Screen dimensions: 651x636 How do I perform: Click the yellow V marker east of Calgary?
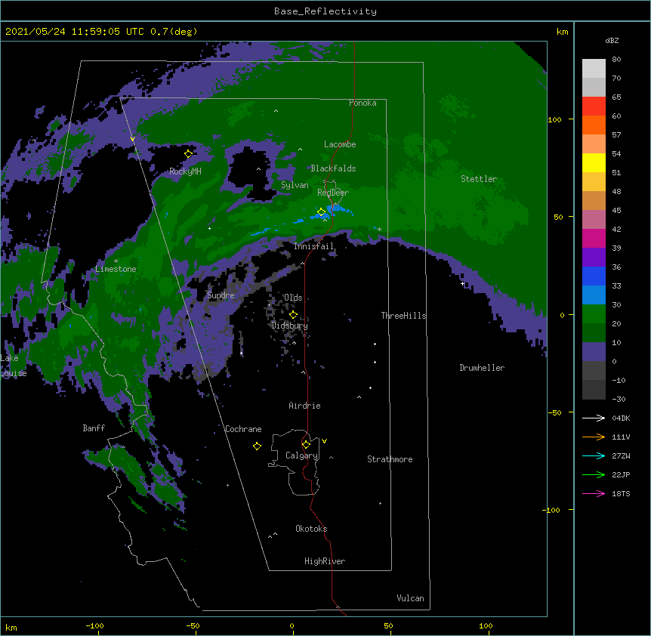click(324, 441)
